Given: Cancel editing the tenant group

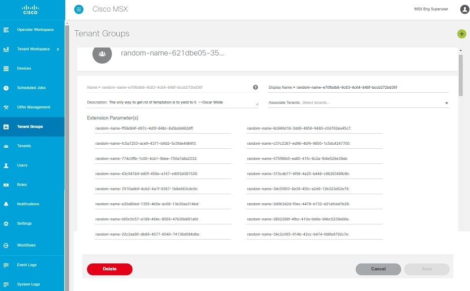Looking at the screenshot, I should click(378, 269).
